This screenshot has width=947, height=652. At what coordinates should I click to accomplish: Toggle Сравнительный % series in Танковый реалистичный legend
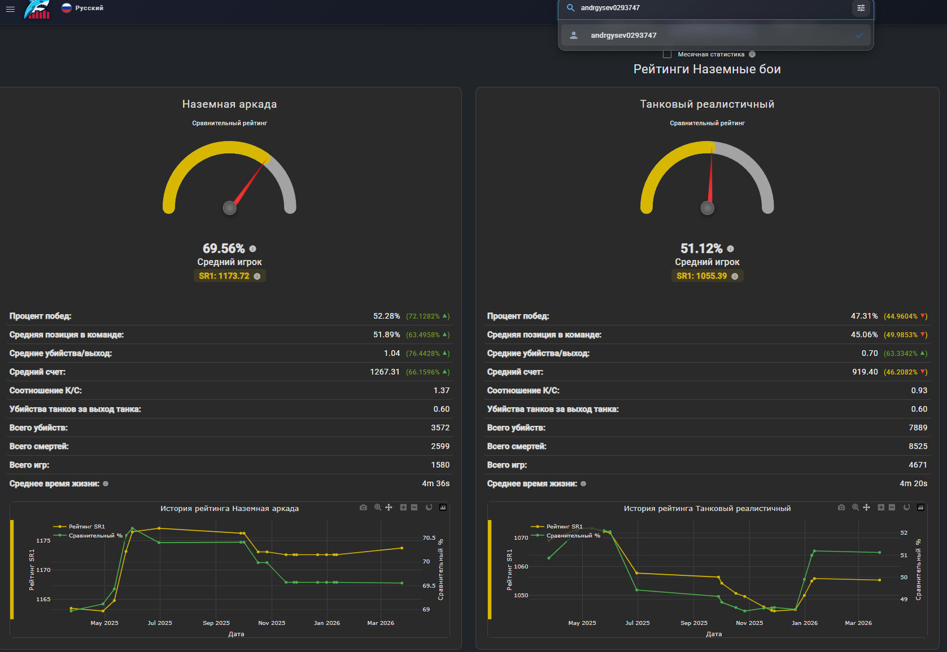(573, 536)
